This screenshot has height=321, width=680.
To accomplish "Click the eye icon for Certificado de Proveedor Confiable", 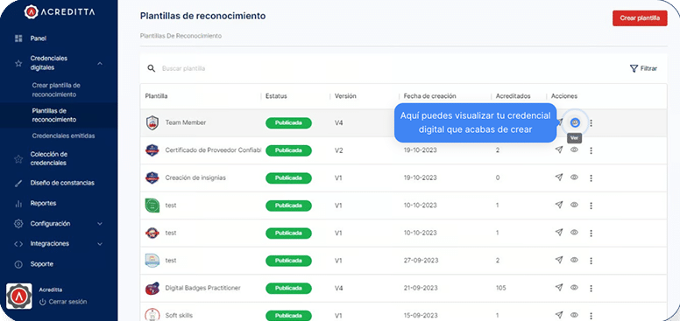I will point(574,150).
